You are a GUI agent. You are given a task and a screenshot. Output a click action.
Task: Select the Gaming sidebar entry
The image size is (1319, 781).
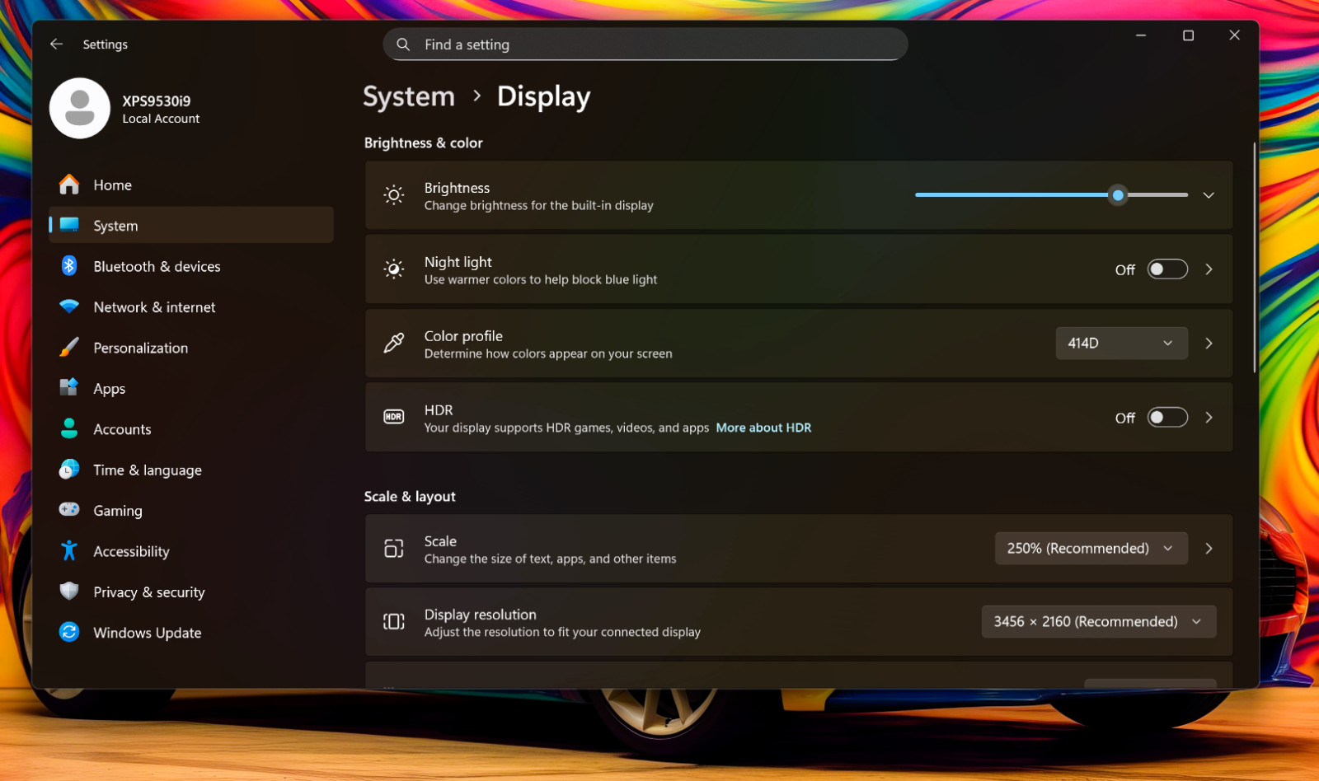(x=191, y=510)
